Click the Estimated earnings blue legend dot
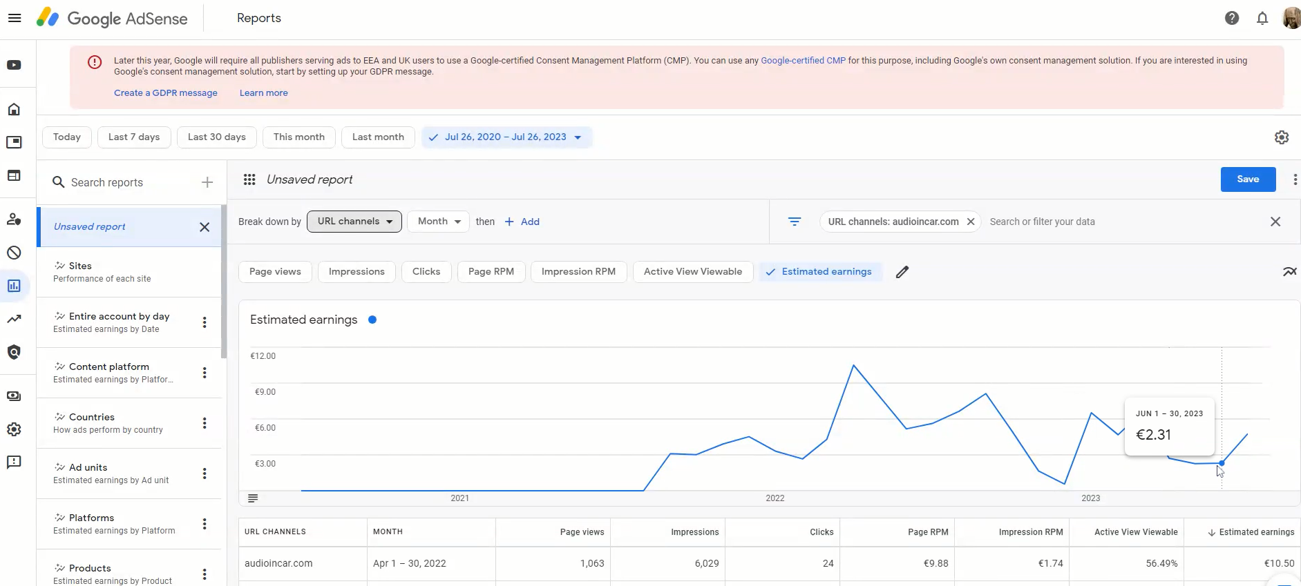Screen dimensions: 1301x586 click(372, 320)
